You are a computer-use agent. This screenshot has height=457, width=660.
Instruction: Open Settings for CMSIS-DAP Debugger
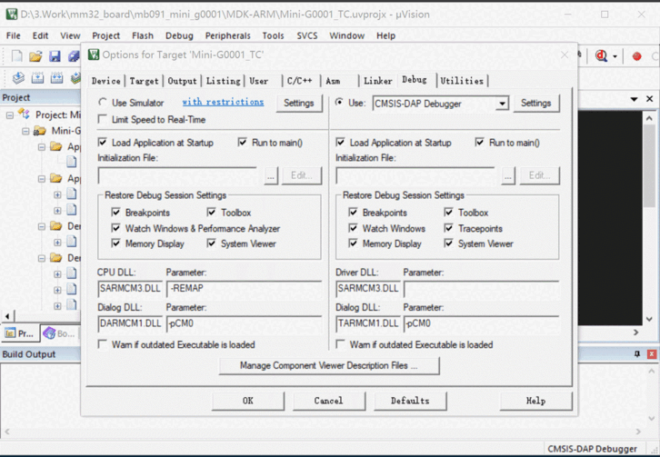pos(535,104)
